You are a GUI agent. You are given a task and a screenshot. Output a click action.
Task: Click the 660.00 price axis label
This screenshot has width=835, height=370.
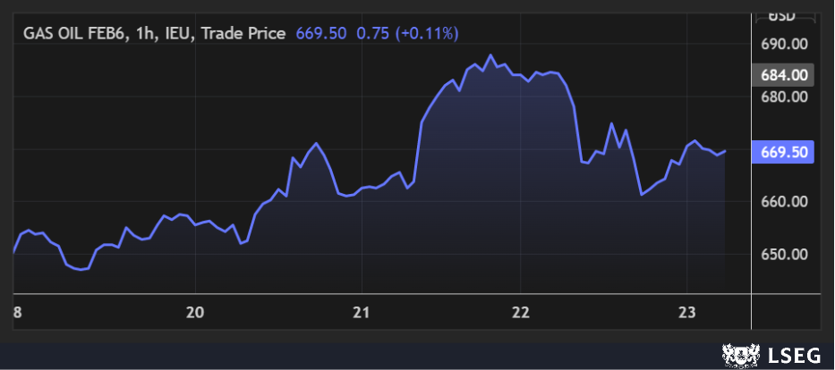click(785, 202)
